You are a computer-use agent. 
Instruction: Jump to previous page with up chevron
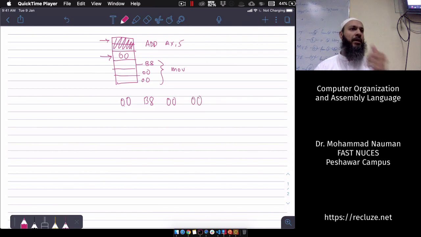(288, 174)
